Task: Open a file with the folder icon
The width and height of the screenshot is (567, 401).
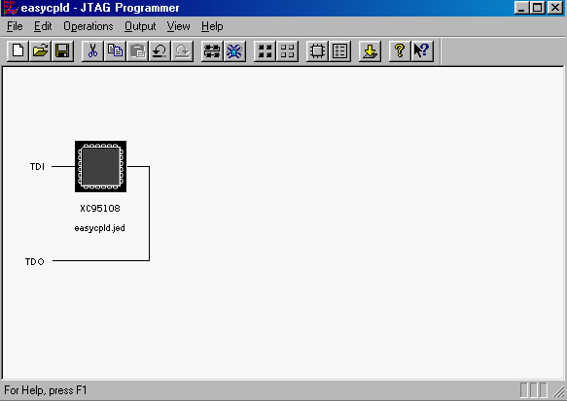Action: 40,50
